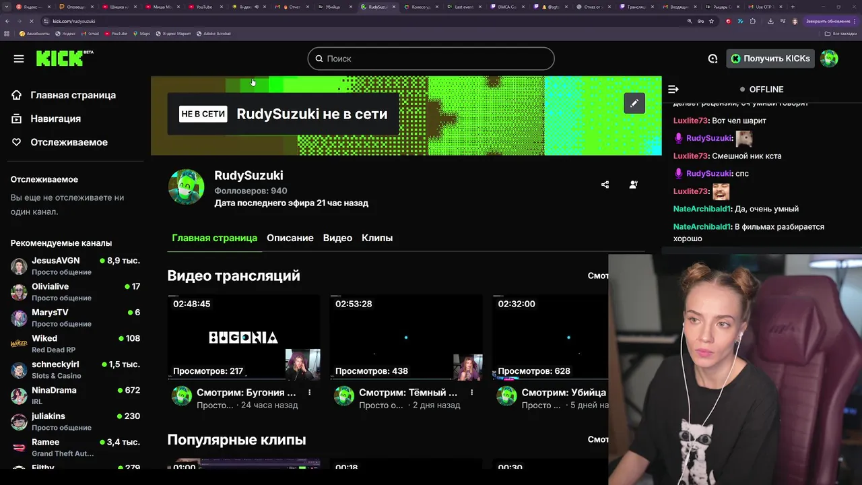
Task: Switch to the Описание tab
Action: click(x=290, y=238)
